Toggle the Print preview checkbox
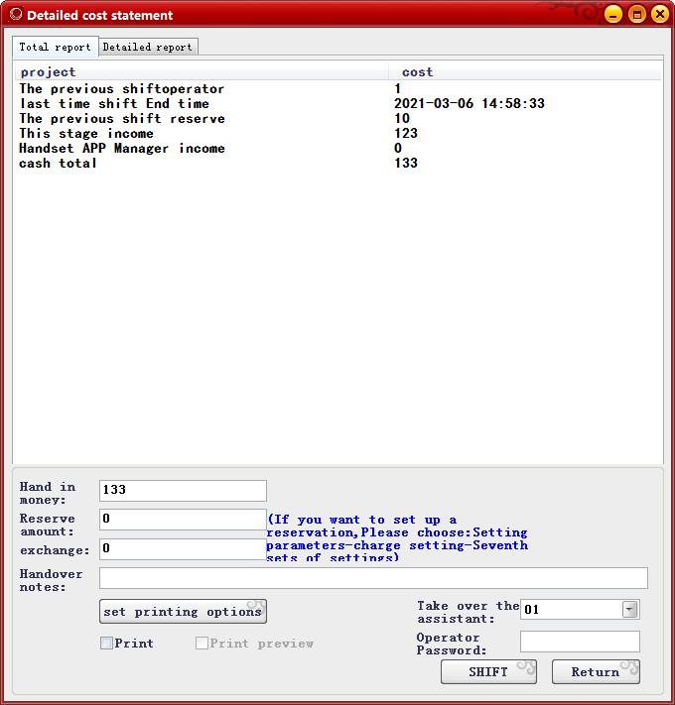The width and height of the screenshot is (675, 705). [x=202, y=644]
